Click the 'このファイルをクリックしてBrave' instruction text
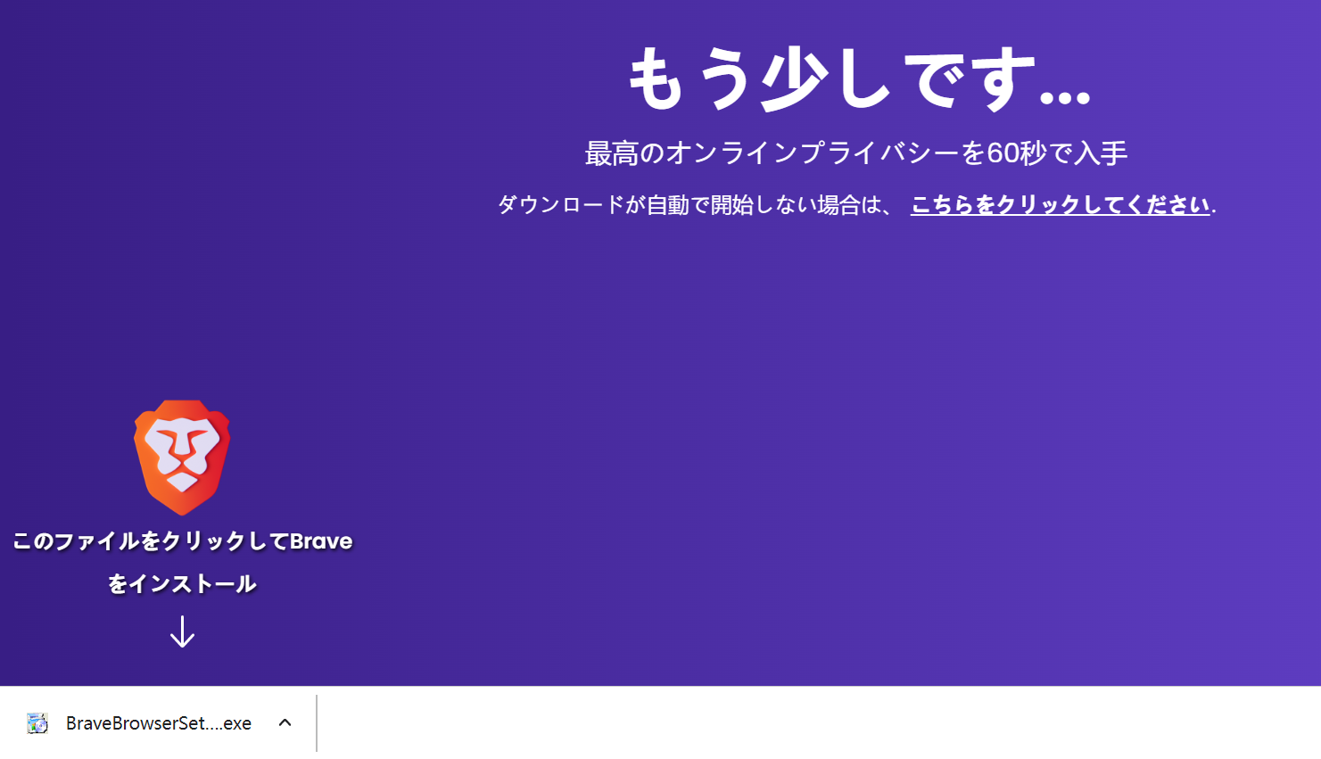 click(183, 541)
